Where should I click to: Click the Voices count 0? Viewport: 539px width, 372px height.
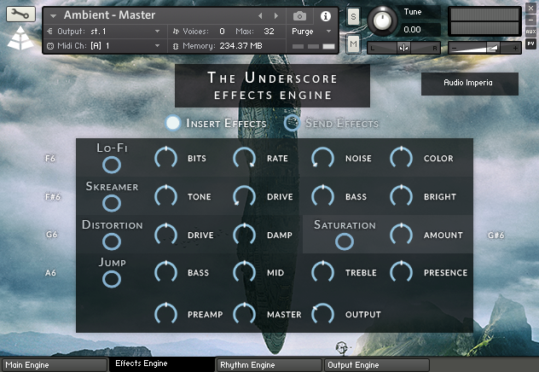point(222,32)
